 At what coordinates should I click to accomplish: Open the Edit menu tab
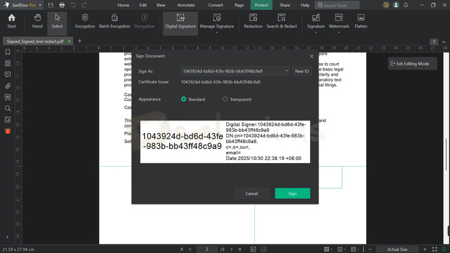coord(143,5)
